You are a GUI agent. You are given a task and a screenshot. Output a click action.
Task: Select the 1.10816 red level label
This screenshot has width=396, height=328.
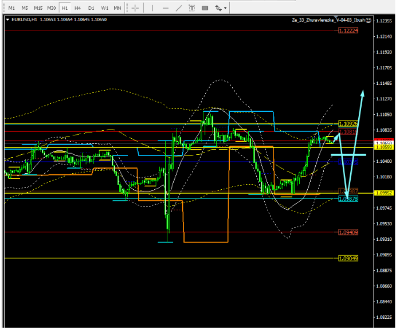click(x=348, y=132)
